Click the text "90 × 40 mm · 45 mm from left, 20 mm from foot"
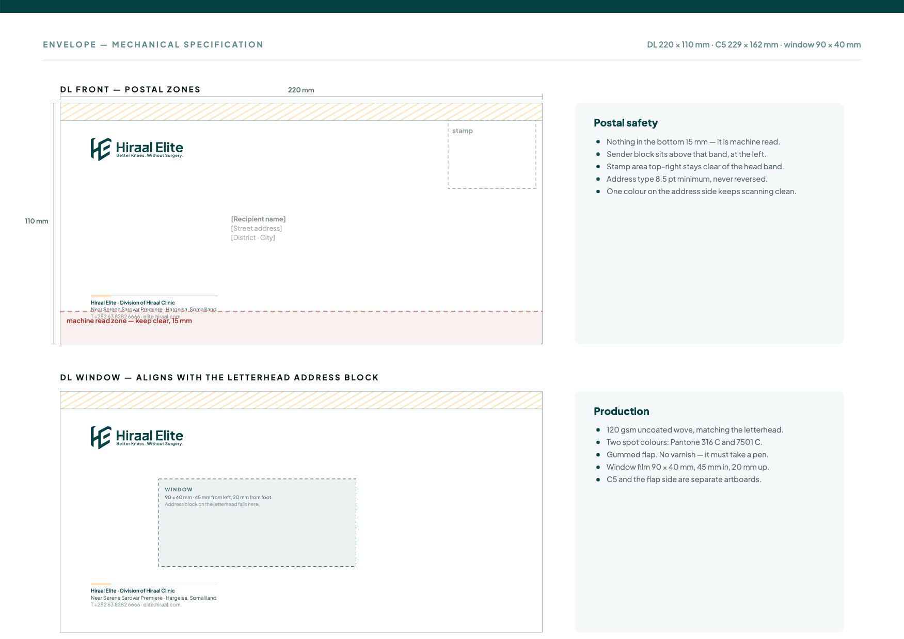The width and height of the screenshot is (904, 639). click(218, 498)
